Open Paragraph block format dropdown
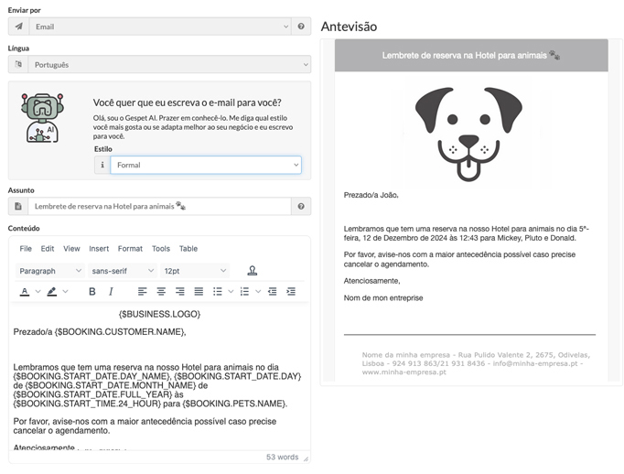Image resolution: width=624 pixels, height=474 pixels. click(x=50, y=271)
